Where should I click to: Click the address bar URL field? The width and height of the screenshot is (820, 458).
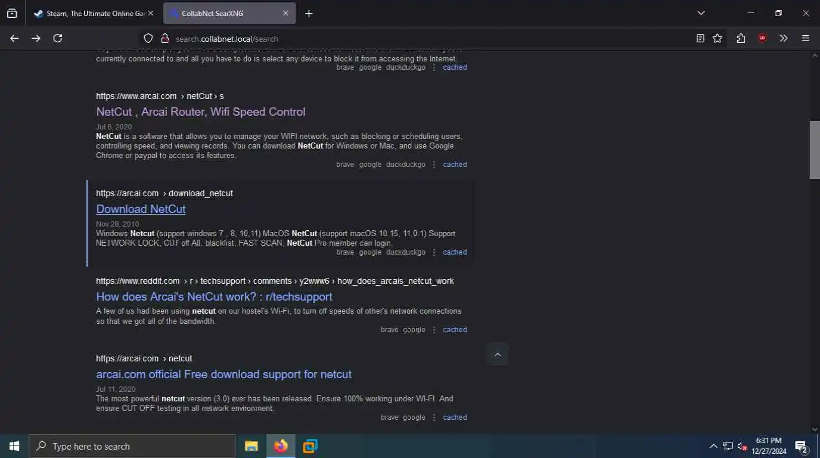pos(417,38)
